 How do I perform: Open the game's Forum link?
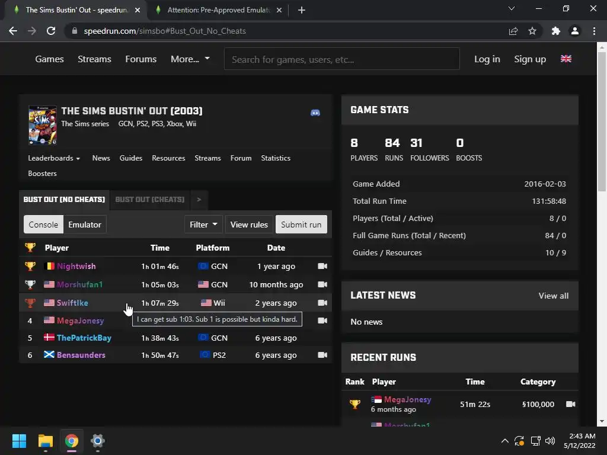click(x=241, y=158)
